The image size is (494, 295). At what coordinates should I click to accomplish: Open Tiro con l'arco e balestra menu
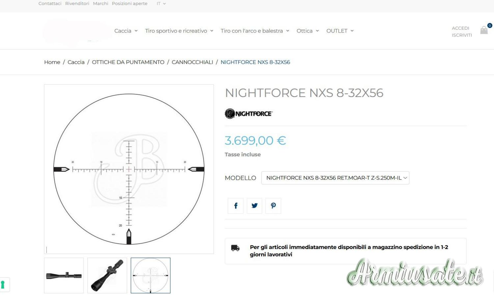[x=255, y=31]
